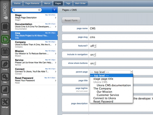
Task: Select the Cms page row
Action: tap(34, 36)
